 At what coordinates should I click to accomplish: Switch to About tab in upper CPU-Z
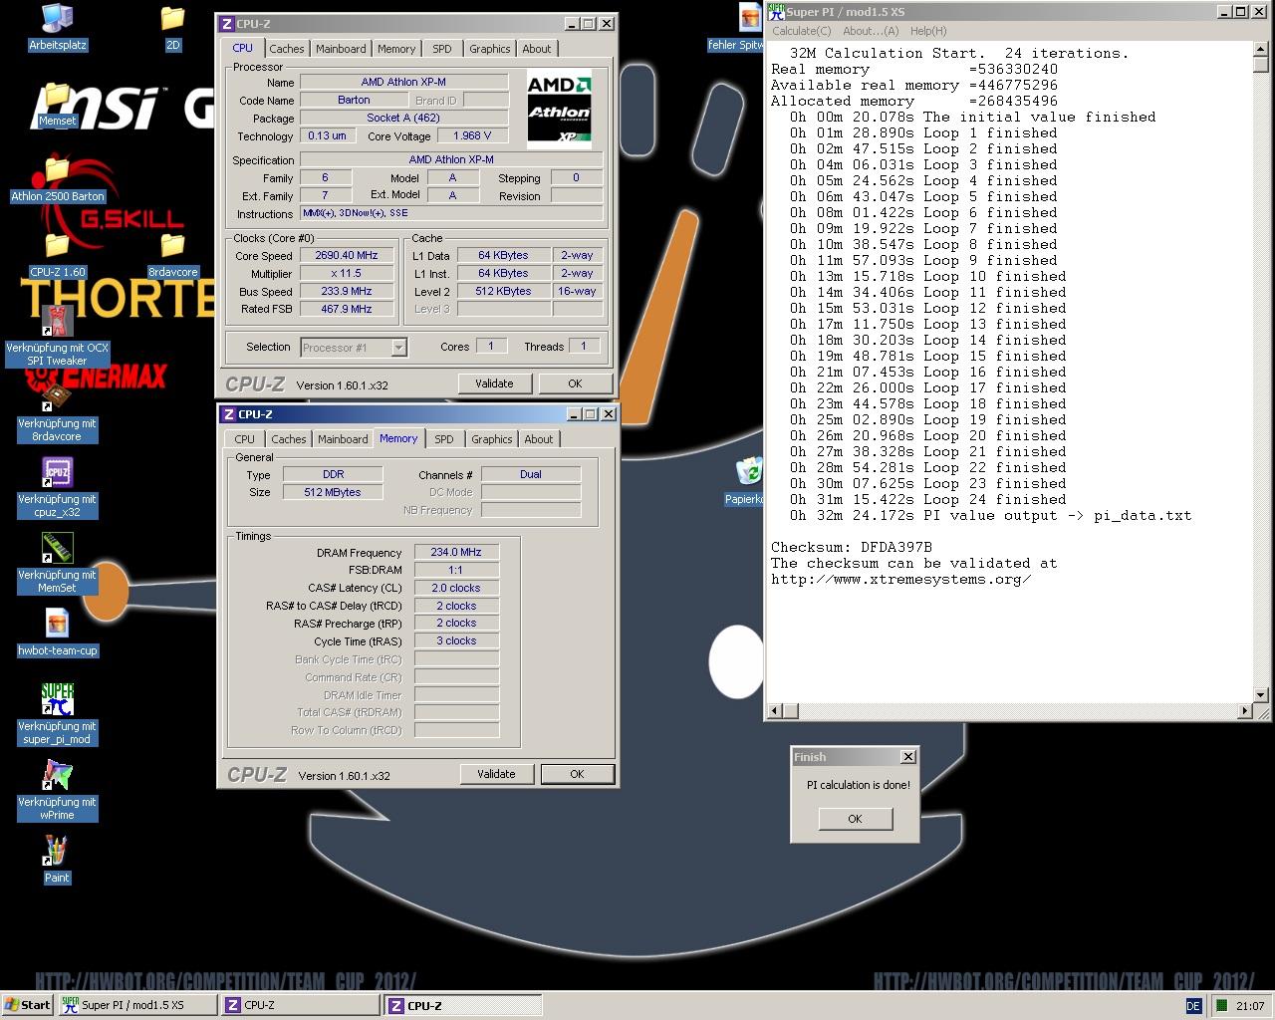[x=537, y=49]
